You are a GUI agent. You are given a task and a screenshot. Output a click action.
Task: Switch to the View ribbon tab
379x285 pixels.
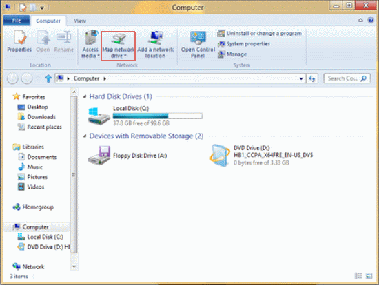coord(80,21)
